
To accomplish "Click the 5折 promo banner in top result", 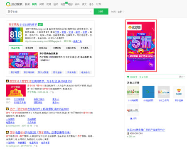I will click(x=23, y=60).
